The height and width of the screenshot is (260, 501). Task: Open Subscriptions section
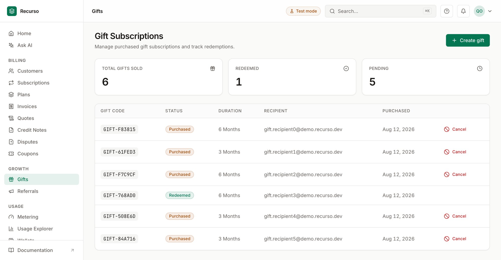[x=42, y=83]
